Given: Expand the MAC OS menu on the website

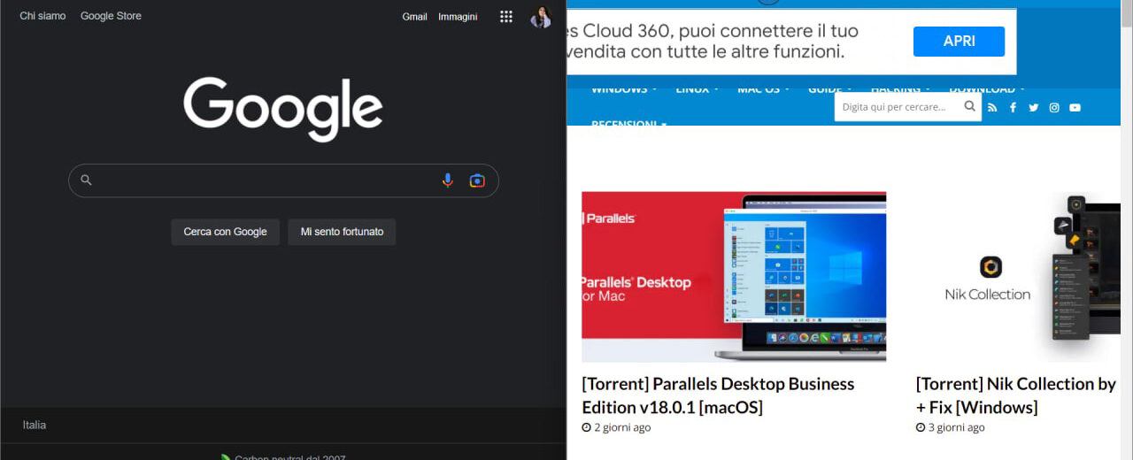Looking at the screenshot, I should click(x=763, y=90).
